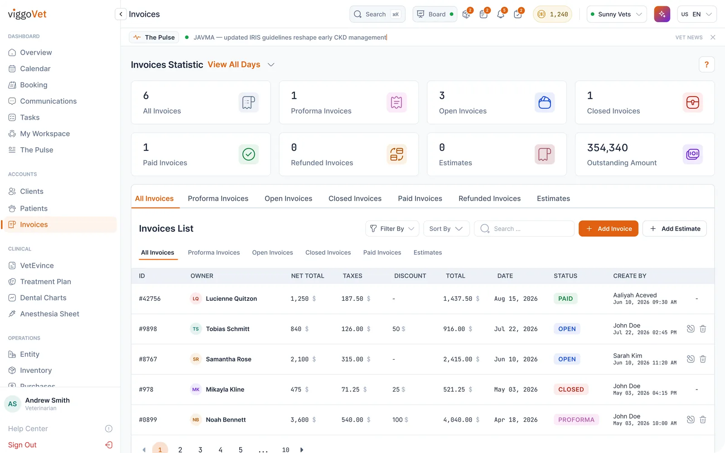The width and height of the screenshot is (725, 453).
Task: Expand the Sort By dropdown
Action: [x=446, y=229]
